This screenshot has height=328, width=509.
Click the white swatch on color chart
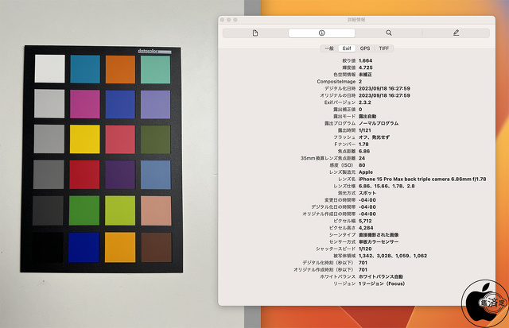tap(49, 68)
